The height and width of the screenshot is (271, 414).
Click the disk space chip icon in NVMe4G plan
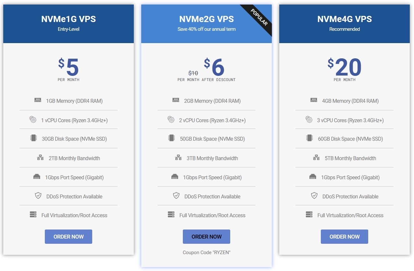pyautogui.click(x=309, y=138)
